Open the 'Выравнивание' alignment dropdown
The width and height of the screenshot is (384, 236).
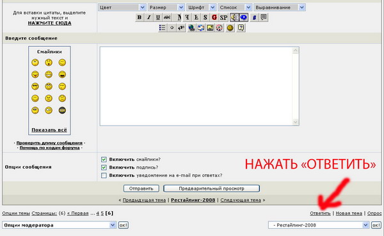280,7
